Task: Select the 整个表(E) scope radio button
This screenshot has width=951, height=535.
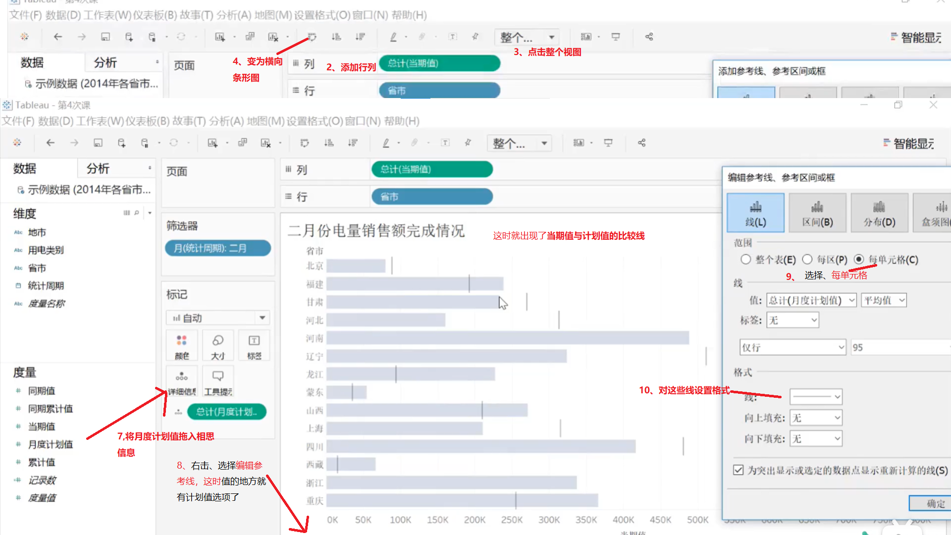Action: (x=746, y=260)
